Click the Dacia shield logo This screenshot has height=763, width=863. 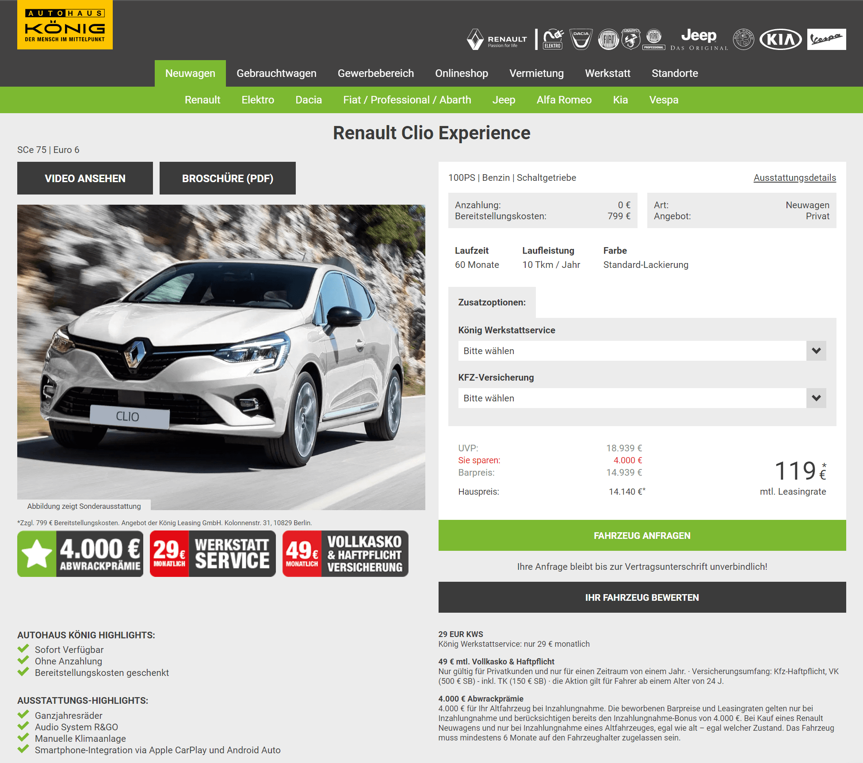(x=581, y=39)
